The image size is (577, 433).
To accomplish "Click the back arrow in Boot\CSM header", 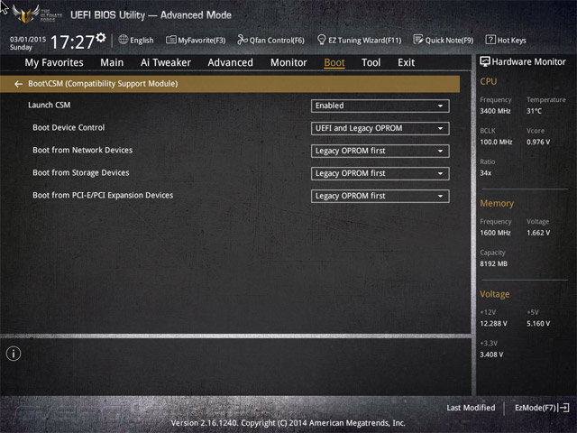I will 18,84.
